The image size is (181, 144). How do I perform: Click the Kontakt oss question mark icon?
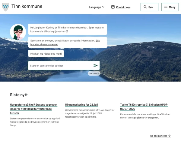point(113,7)
